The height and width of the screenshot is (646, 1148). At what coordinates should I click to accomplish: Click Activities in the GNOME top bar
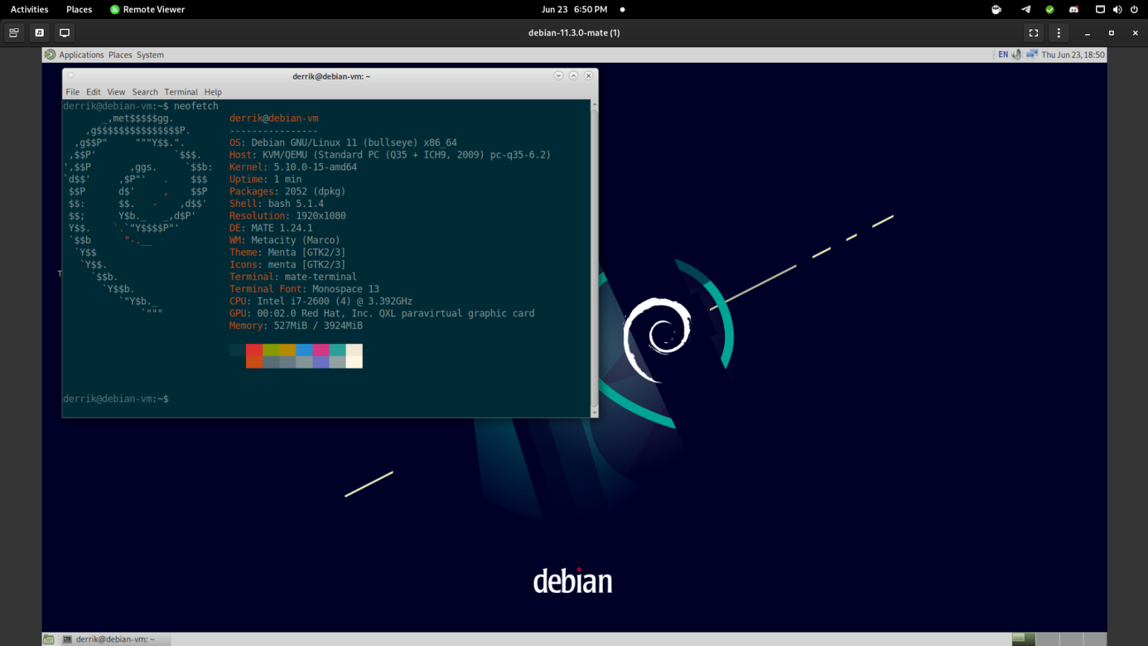[x=29, y=9]
